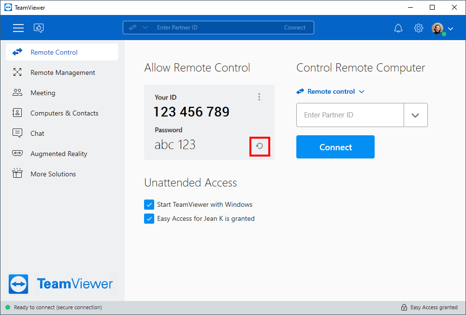
Task: Open the Meeting section icon
Action: pyautogui.click(x=18, y=92)
